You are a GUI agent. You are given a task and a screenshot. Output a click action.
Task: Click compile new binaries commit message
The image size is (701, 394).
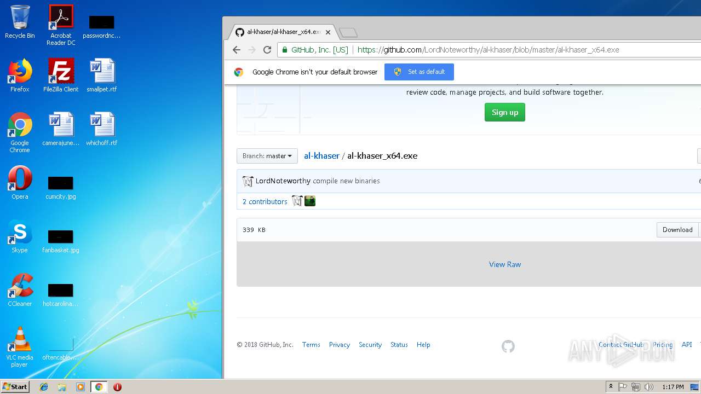tap(346, 181)
